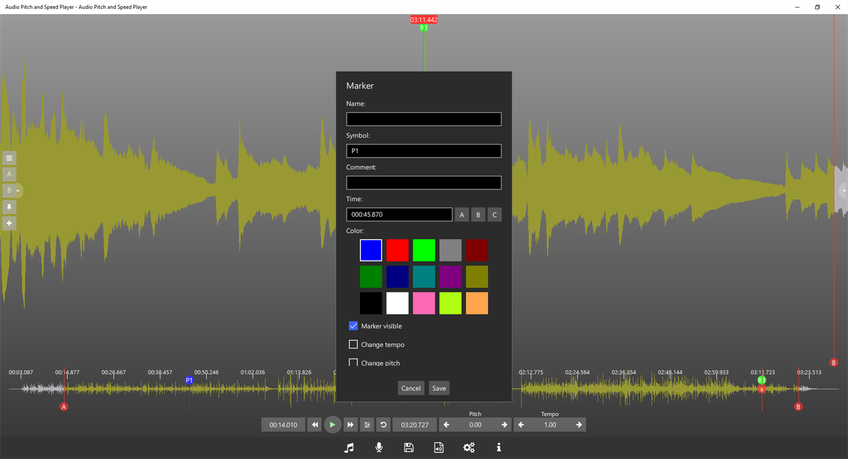This screenshot has height=459, width=848.
Task: Click the export audio file icon
Action: pyautogui.click(x=439, y=448)
